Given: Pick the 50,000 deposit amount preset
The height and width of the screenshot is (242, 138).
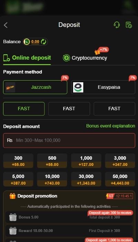Looking at the screenshot, I should pyautogui.click(x=120, y=179).
